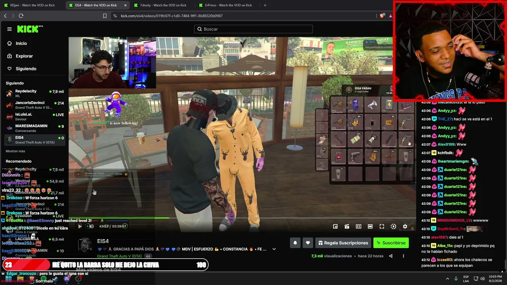This screenshot has height=285, width=507.
Task: Bookmark this page with the bookmark icon
Action: 105,16
